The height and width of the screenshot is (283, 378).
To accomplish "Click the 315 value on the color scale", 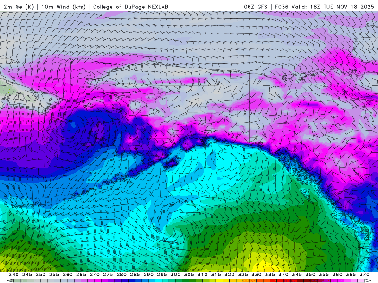I will (216, 275).
